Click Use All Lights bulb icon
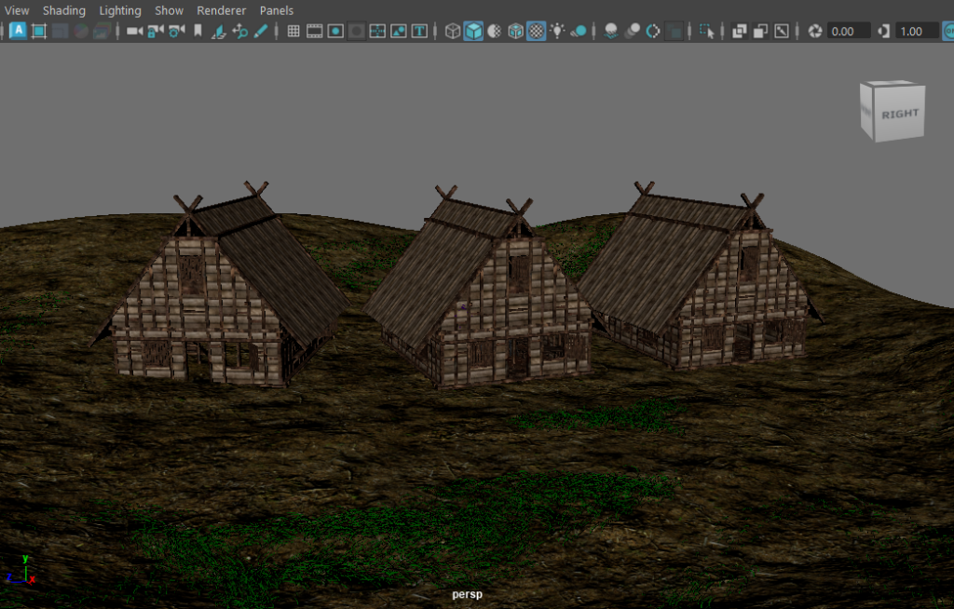This screenshot has height=609, width=954. 557,31
